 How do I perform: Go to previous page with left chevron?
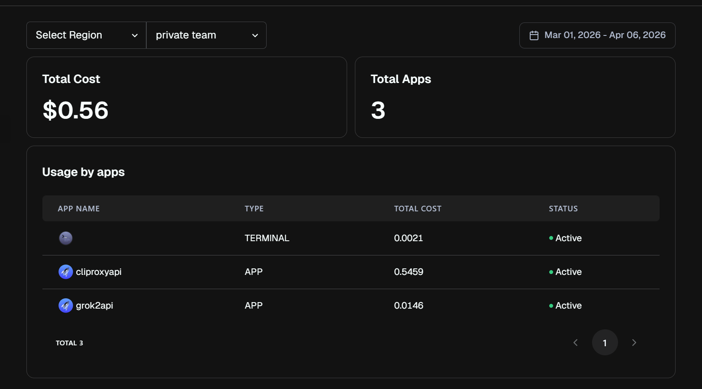[x=576, y=343]
